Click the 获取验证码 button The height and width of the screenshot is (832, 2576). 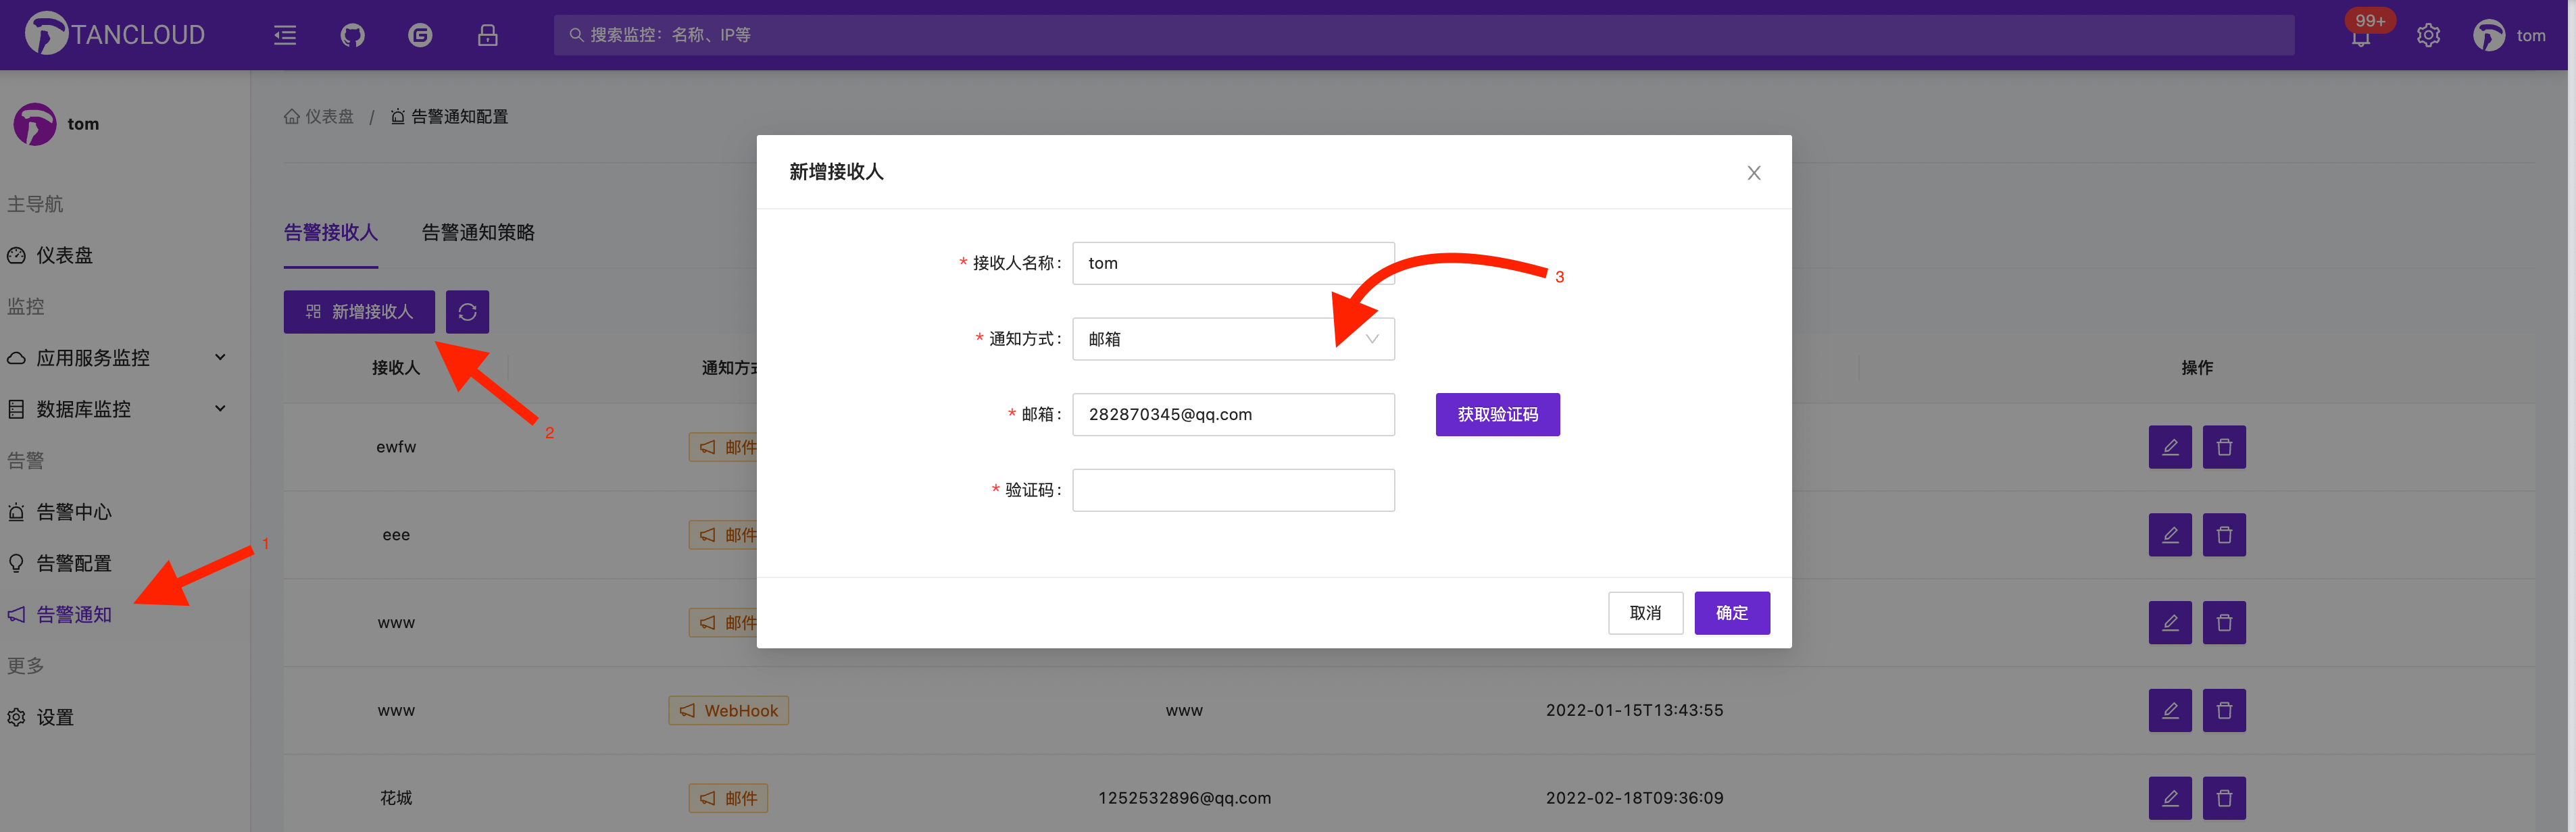pyautogui.click(x=1497, y=415)
